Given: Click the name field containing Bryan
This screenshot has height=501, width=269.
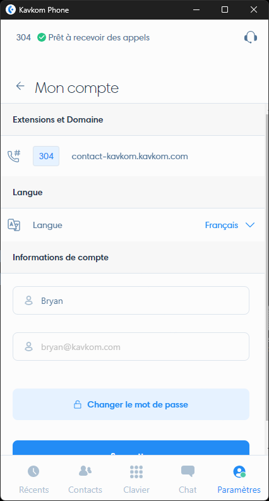Looking at the screenshot, I should tap(131, 300).
